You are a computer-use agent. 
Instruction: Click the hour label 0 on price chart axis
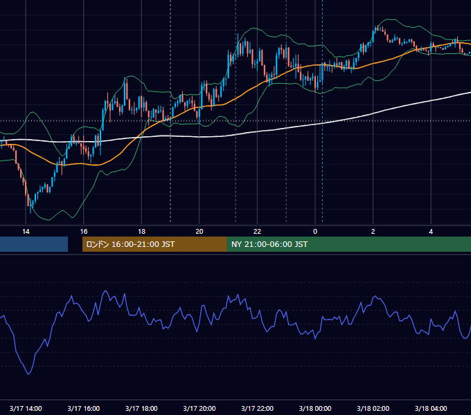[x=315, y=232]
